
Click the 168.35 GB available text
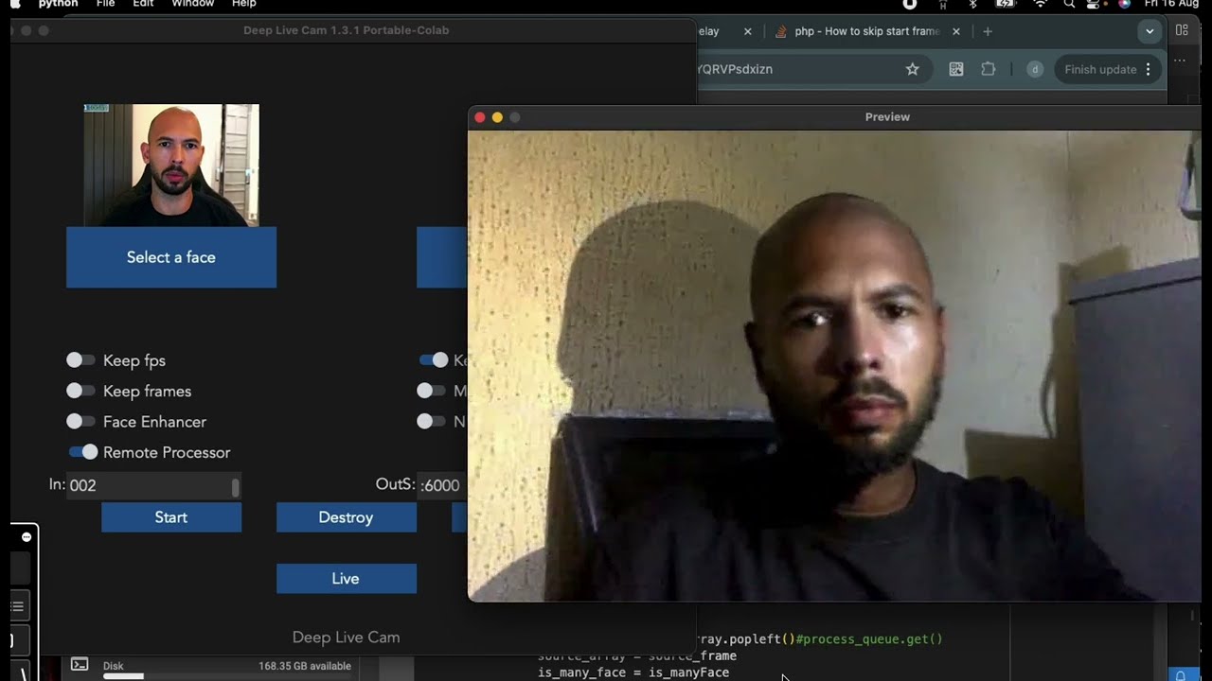304,666
